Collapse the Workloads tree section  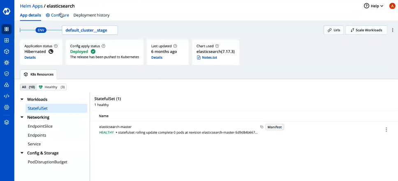[22, 99]
